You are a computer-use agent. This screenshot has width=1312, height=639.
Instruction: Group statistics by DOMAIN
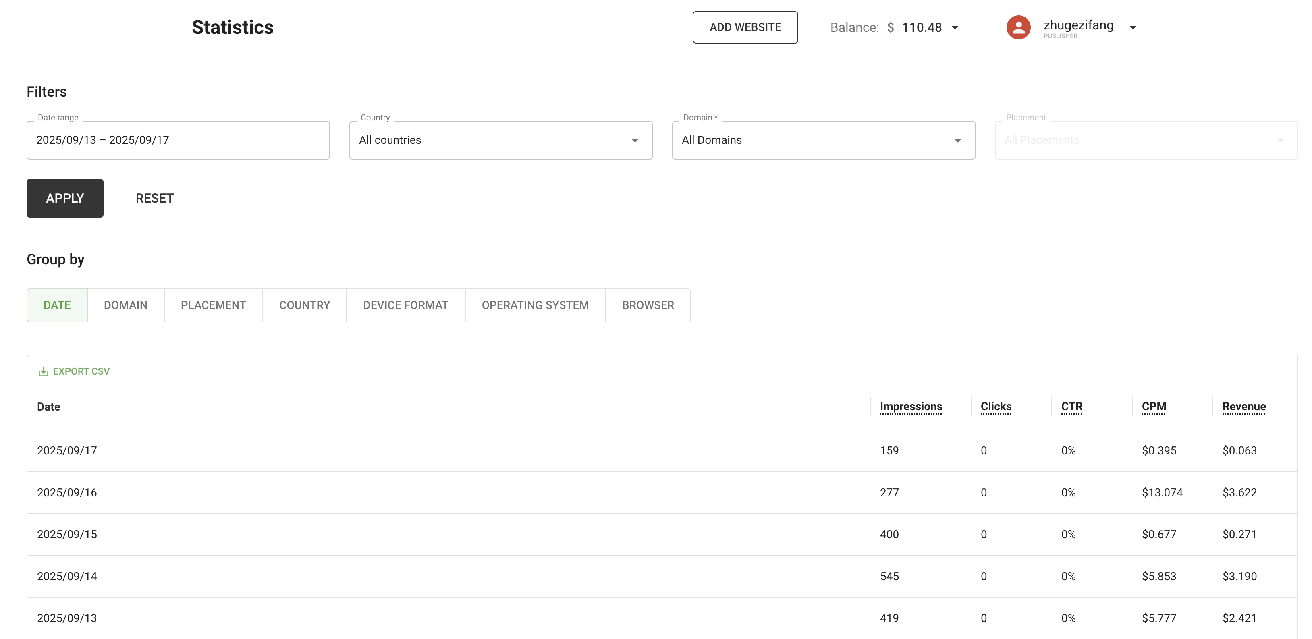[x=125, y=305]
